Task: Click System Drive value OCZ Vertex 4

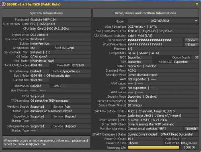Action: point(39,35)
